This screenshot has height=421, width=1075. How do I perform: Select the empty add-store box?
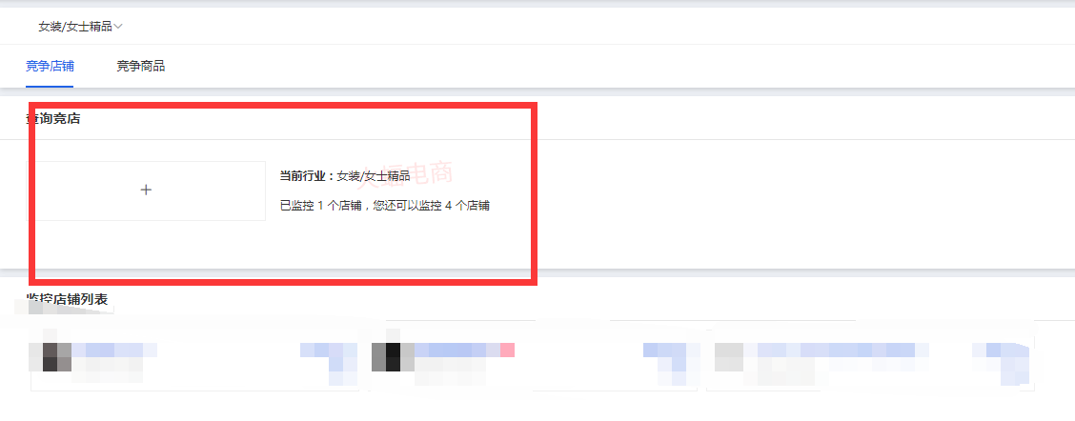click(x=146, y=190)
